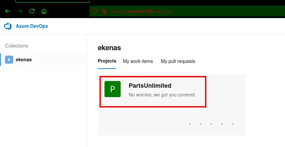This screenshot has height=147, width=285.
Task: Click the insecure connection padlock icon
Action: tap(104, 11)
